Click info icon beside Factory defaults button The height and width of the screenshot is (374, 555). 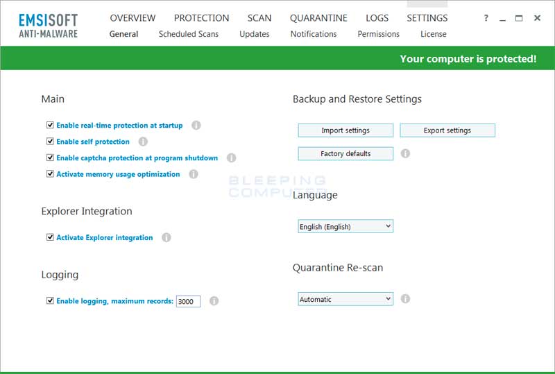tap(405, 153)
